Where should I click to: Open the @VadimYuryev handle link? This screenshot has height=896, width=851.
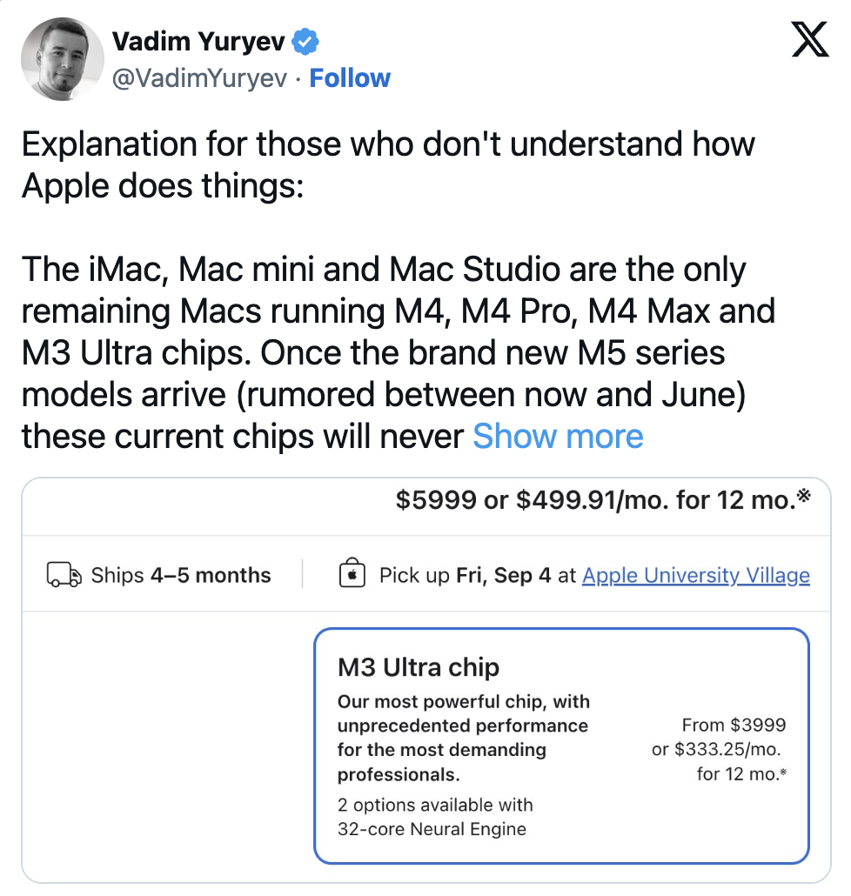pyautogui.click(x=199, y=78)
